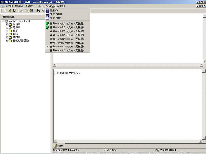Click the binoculars Find icon
This screenshot has width=206, height=154.
point(38,11)
